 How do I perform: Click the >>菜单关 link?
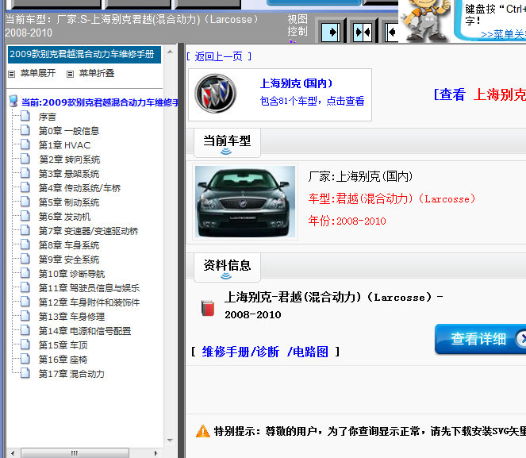(x=503, y=34)
